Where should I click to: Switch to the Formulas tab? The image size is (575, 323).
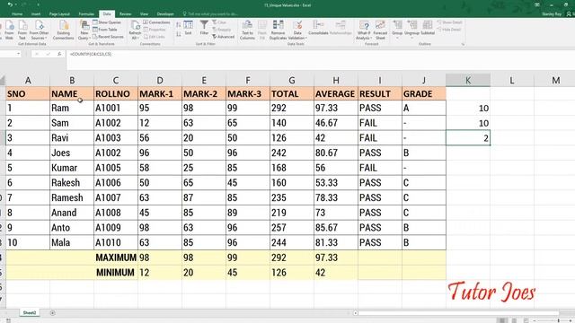click(86, 14)
